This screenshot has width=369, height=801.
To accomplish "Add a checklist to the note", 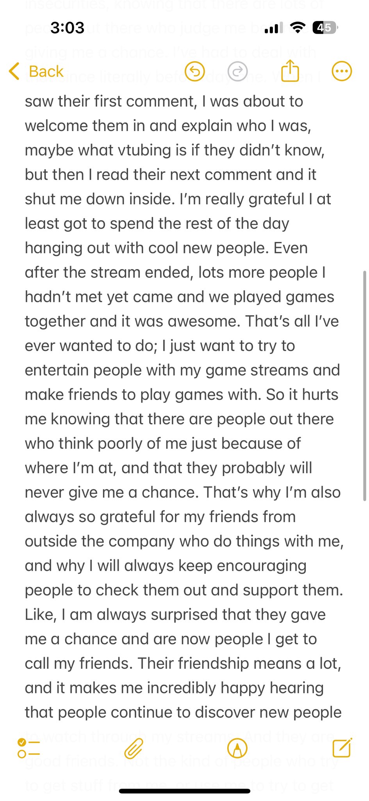I will tap(29, 748).
